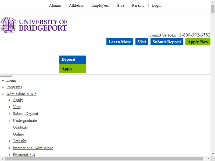Click the green Apply Now button
This screenshot has height=161, width=215.
tap(198, 42)
